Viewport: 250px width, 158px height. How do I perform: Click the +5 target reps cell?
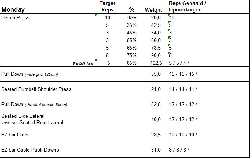point(107,63)
